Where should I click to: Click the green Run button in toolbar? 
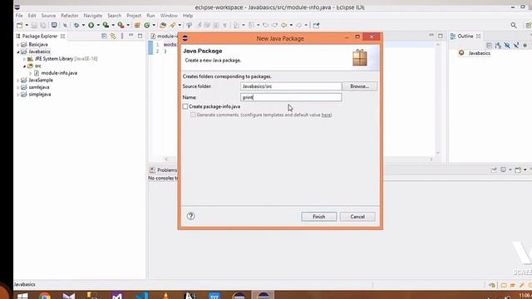[x=91, y=25]
